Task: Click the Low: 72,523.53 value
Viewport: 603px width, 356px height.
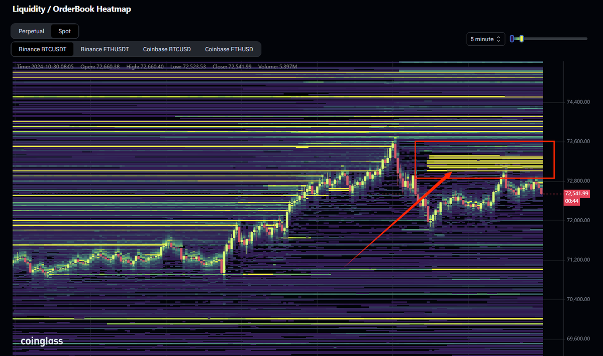Action: (x=188, y=66)
